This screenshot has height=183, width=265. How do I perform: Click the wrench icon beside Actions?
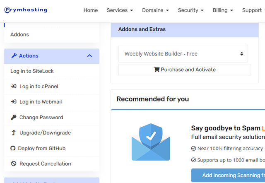point(14,56)
